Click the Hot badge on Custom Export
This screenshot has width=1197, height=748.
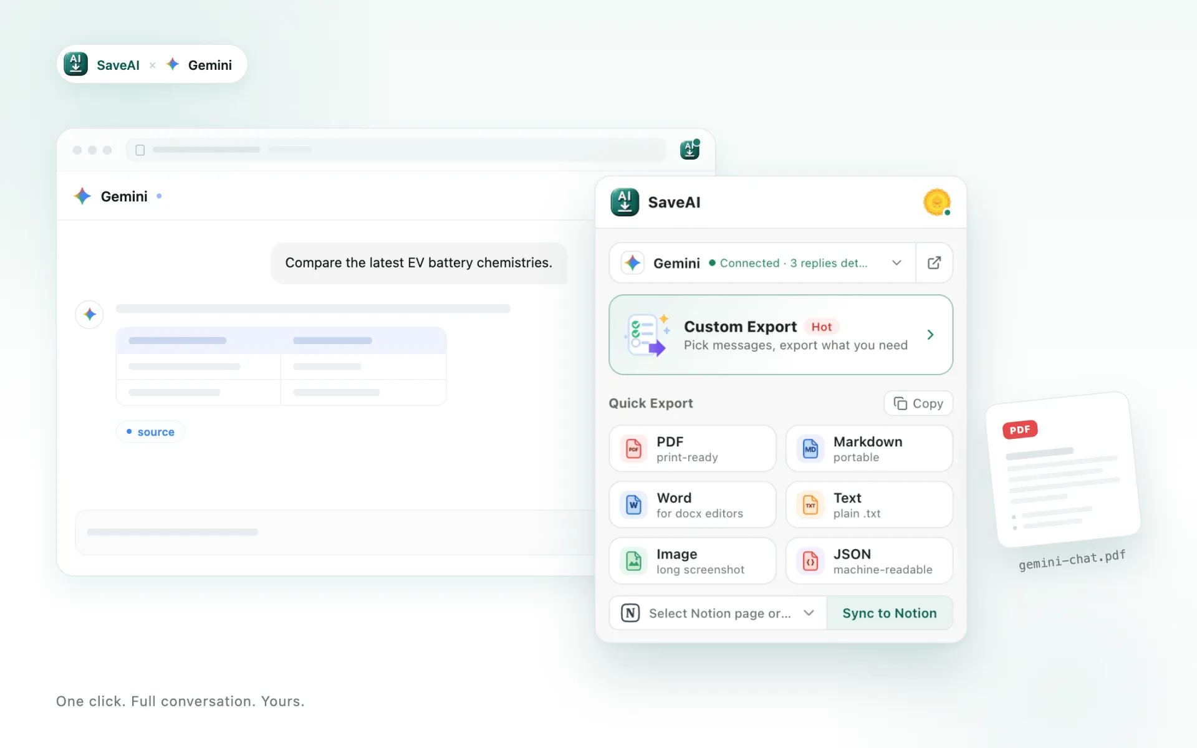[822, 327]
